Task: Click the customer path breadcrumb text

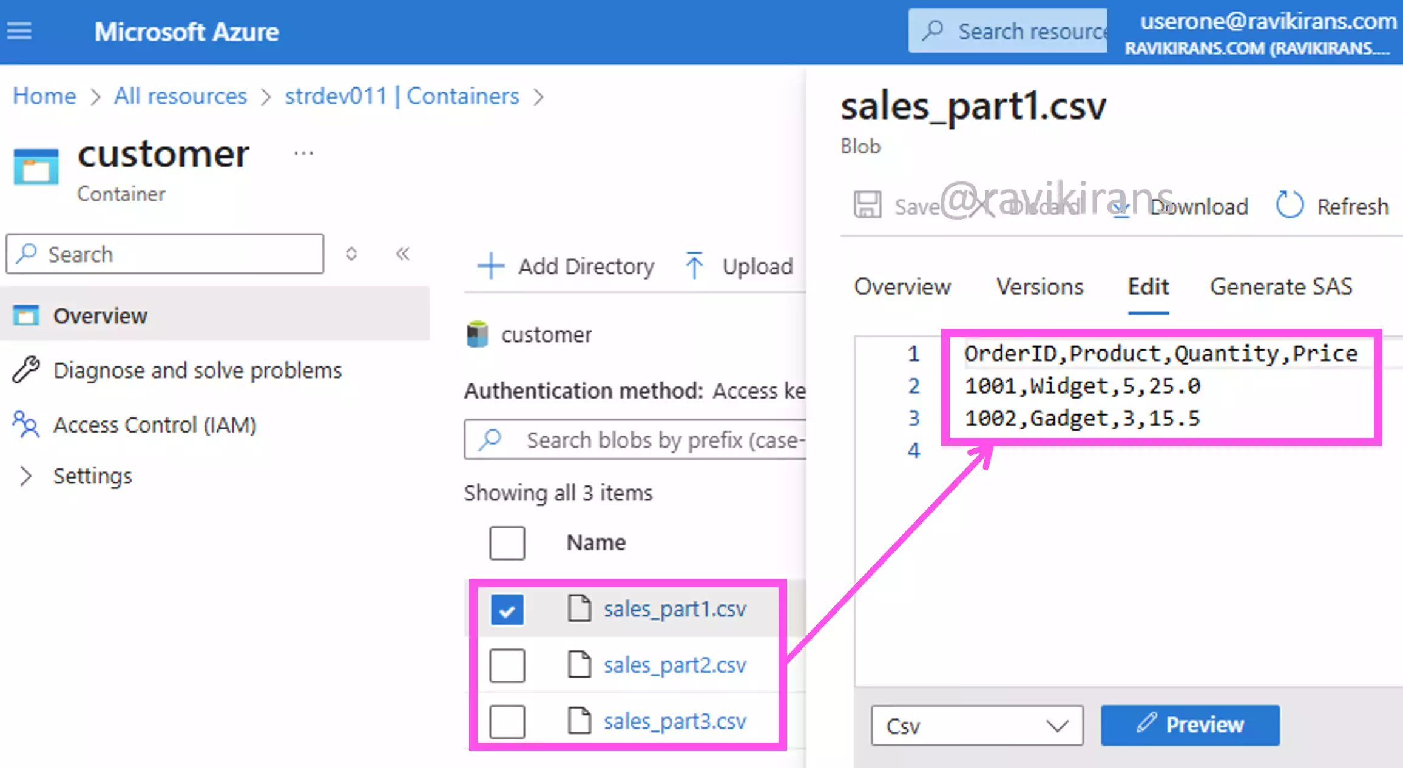Action: pos(546,335)
